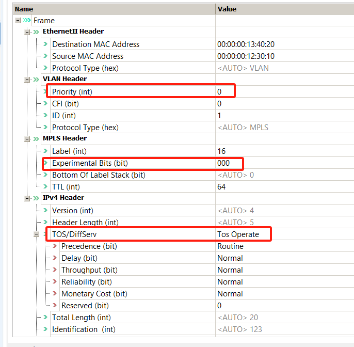Collapse the EthernetII Header section
Image resolution: width=354 pixels, height=347 pixels.
(x=27, y=32)
